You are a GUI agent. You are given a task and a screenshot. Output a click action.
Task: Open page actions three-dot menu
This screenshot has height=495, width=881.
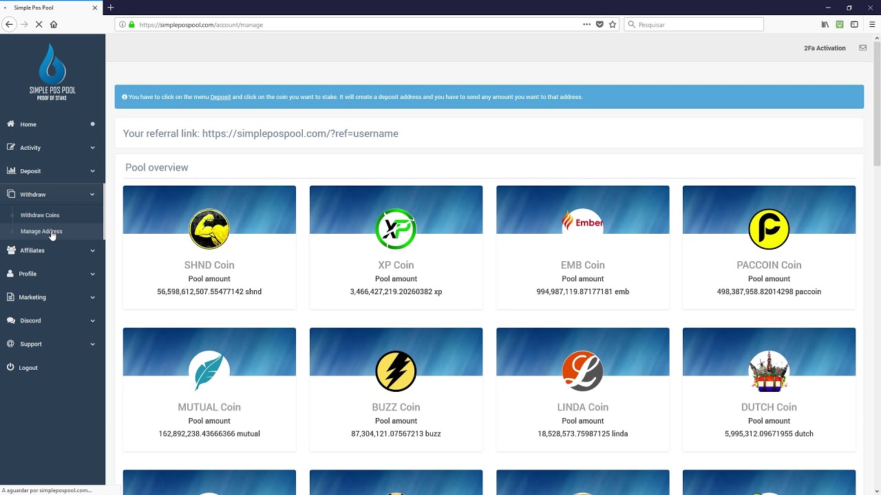[x=586, y=24]
